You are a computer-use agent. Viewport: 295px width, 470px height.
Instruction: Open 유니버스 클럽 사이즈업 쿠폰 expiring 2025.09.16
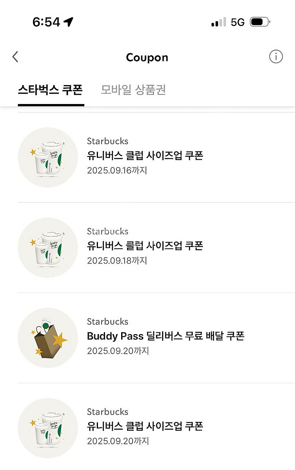coord(145,156)
